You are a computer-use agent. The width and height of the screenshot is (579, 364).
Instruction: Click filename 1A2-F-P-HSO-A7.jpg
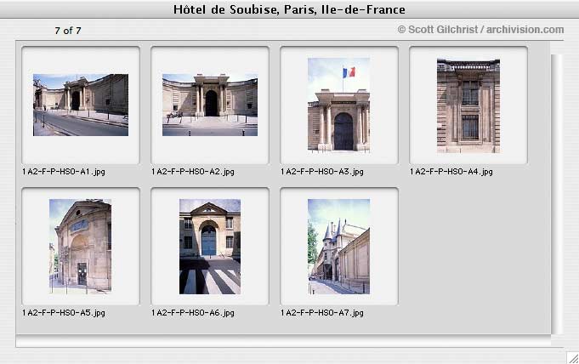(x=322, y=313)
